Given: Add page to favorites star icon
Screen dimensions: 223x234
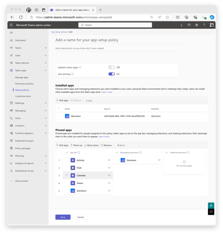Looking at the screenshot, I should pos(167,17).
